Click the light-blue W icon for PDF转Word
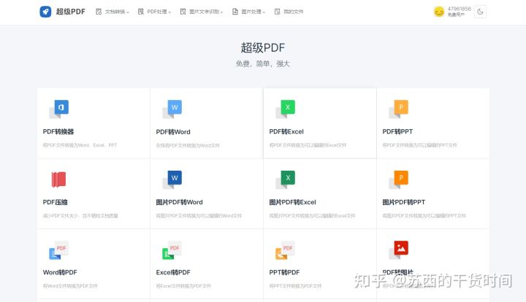The image size is (526, 302). pyautogui.click(x=172, y=109)
